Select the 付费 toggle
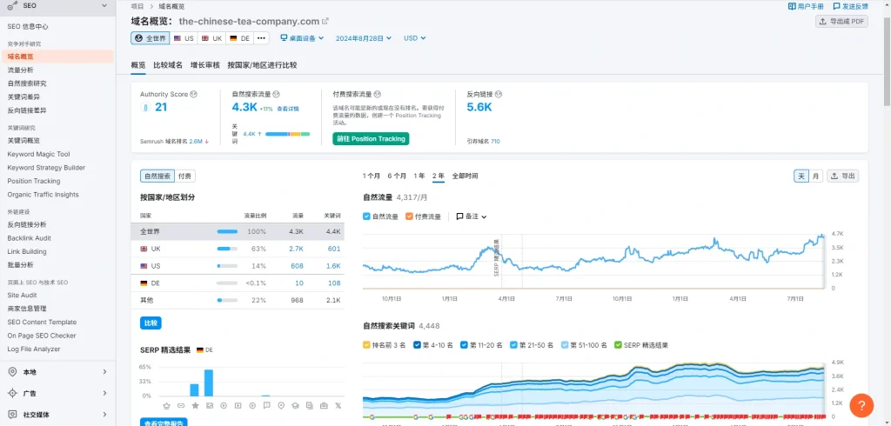 184,176
